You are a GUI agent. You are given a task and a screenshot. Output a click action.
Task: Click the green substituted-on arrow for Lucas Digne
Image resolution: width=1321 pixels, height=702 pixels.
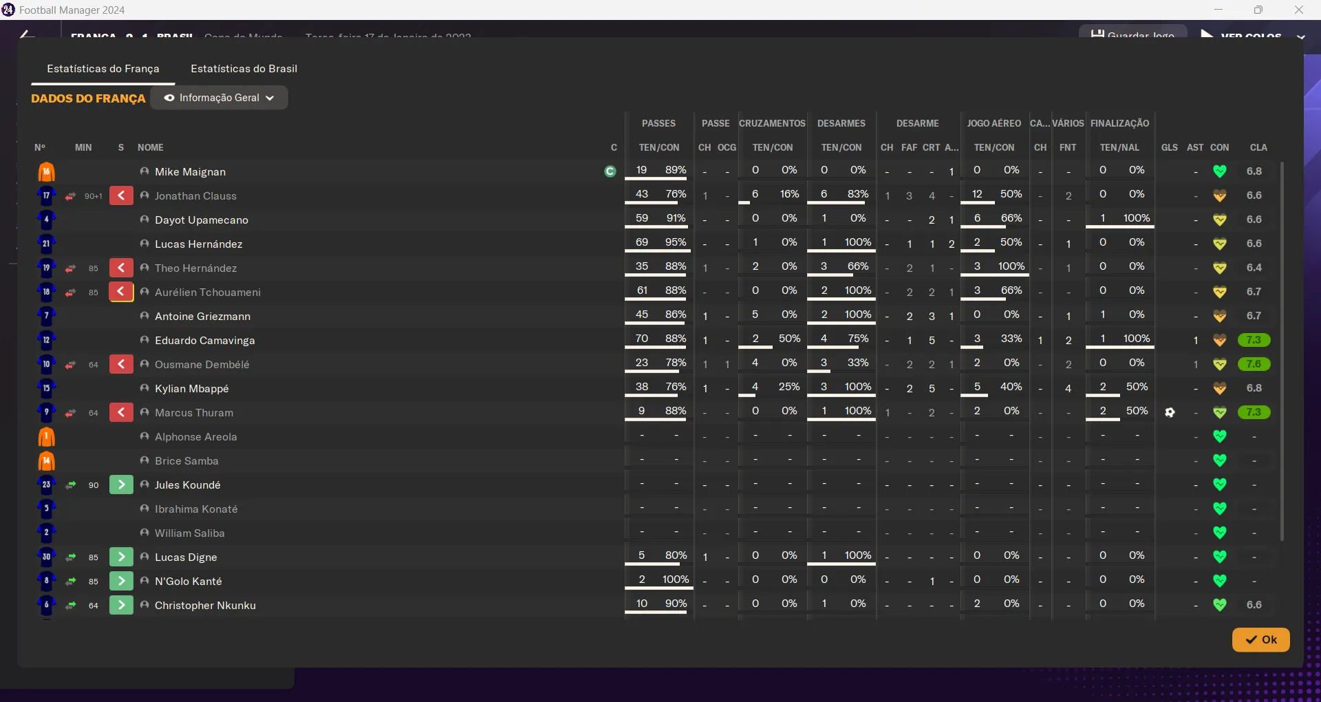click(x=121, y=557)
